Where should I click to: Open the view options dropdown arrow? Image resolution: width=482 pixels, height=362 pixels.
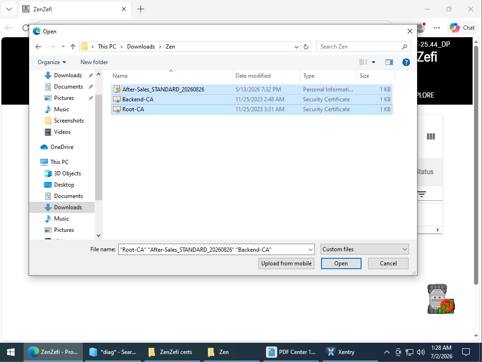pos(373,62)
